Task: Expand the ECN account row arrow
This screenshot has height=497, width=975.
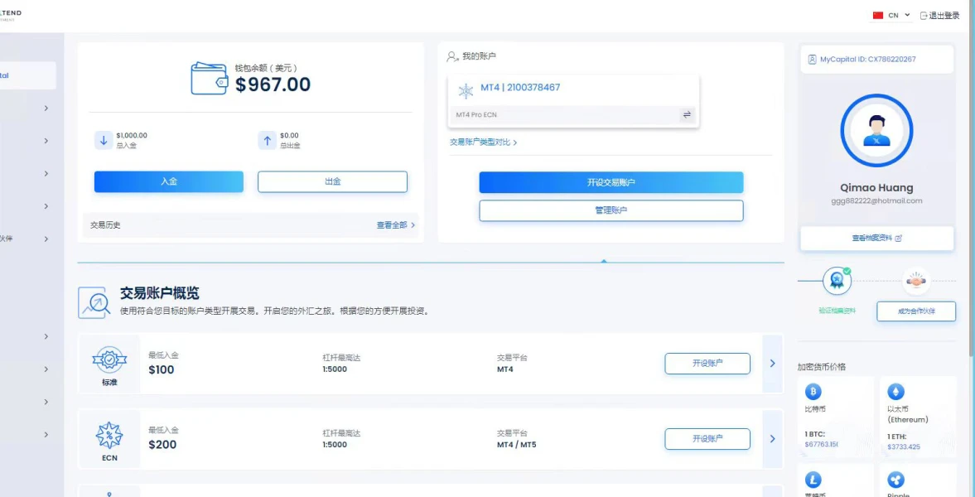Action: [772, 438]
